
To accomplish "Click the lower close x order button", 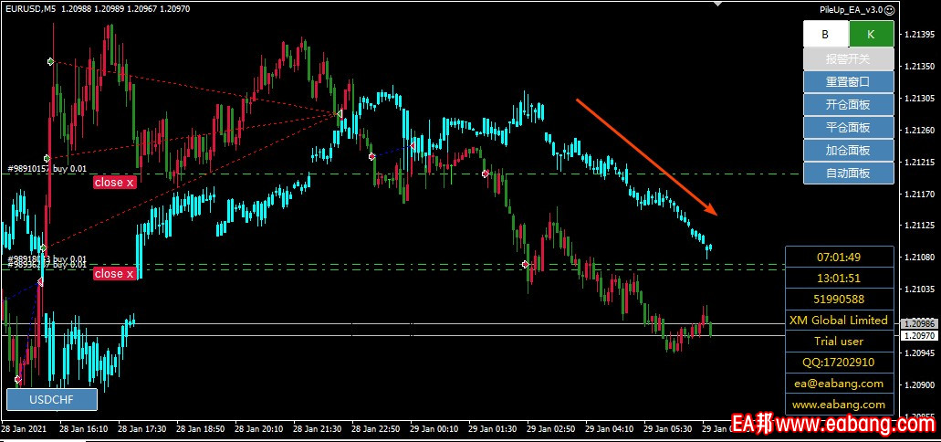I will pos(114,274).
